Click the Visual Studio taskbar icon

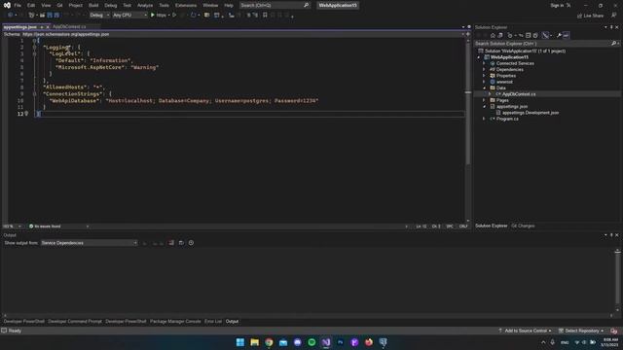point(326,342)
